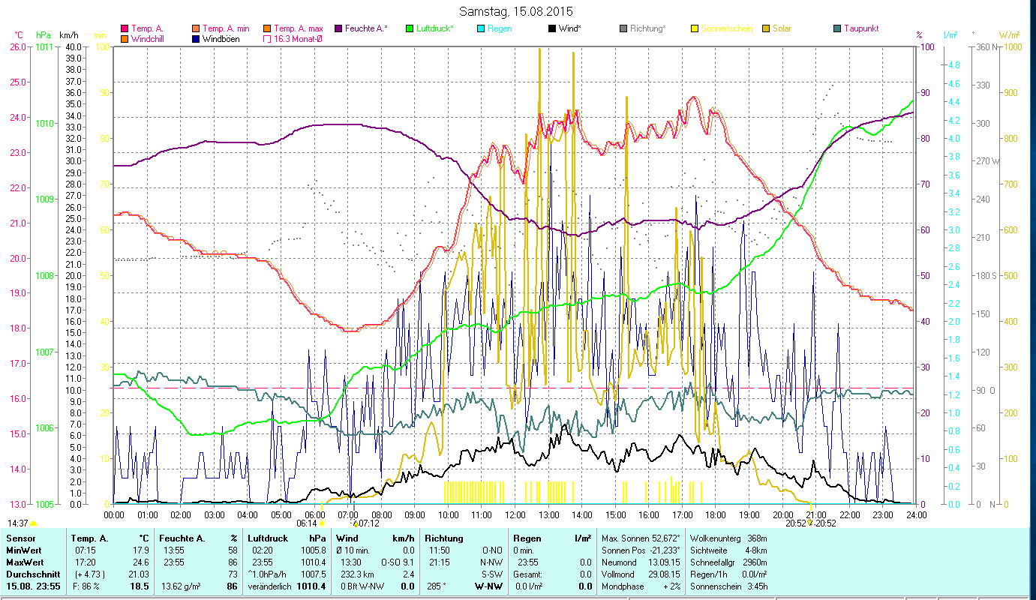
Task: Click the black Wind legend swatch
Action: pyautogui.click(x=552, y=28)
